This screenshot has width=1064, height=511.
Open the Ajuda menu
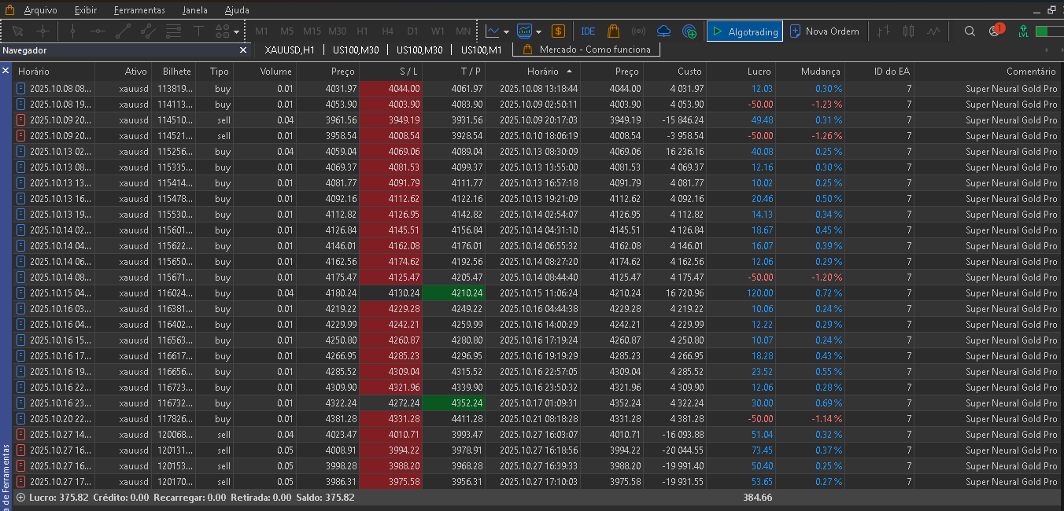[237, 10]
